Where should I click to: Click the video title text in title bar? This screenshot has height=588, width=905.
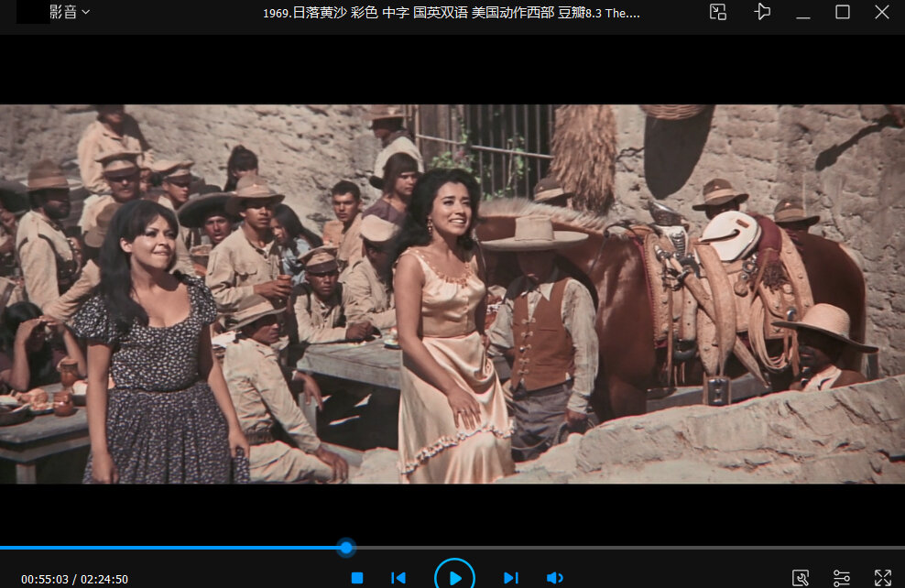click(x=452, y=13)
